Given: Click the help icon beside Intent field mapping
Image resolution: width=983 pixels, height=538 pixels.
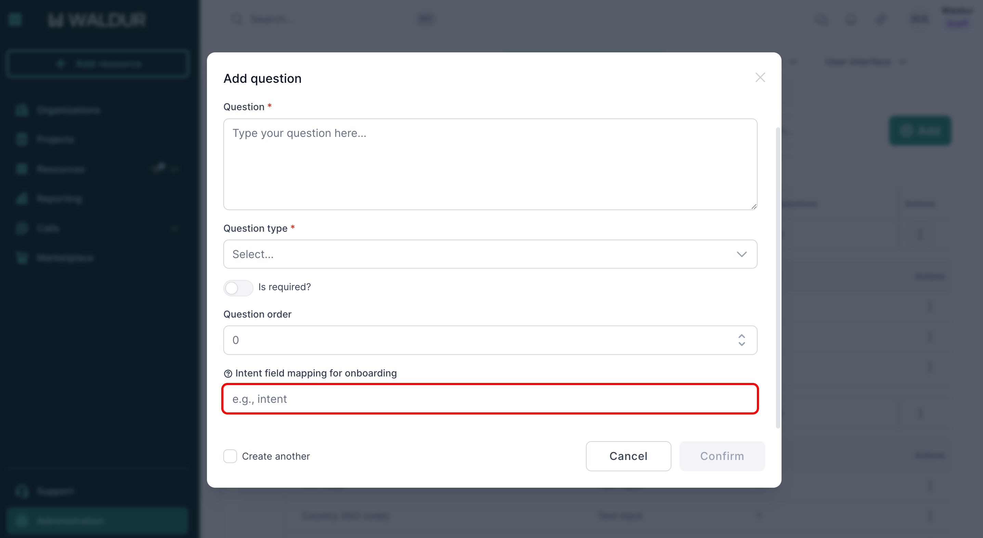Looking at the screenshot, I should click(x=228, y=373).
